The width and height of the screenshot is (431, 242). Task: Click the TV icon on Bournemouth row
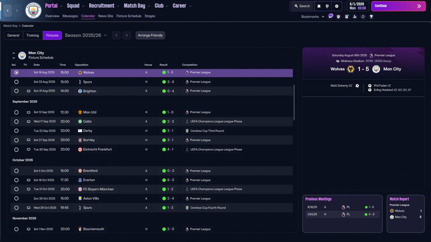point(29,229)
